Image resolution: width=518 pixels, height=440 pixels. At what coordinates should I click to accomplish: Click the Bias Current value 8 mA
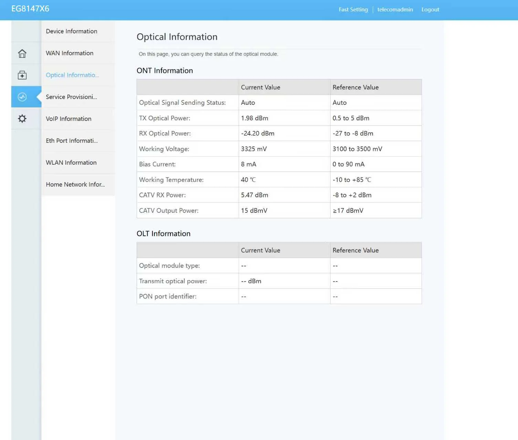pos(249,164)
